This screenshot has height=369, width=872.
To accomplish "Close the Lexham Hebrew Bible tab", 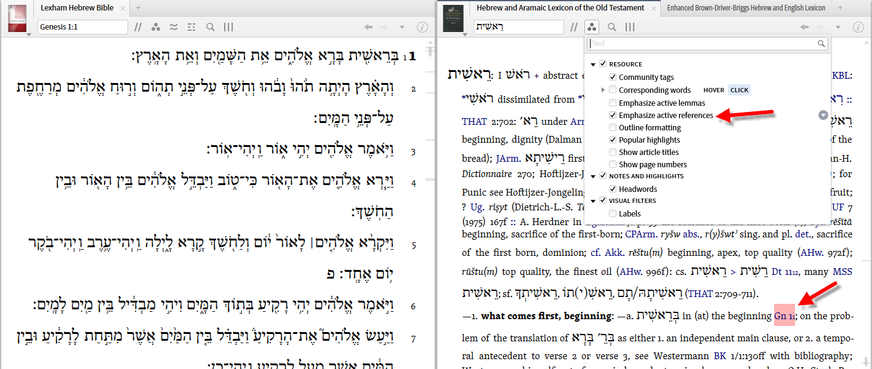I will 123,8.
